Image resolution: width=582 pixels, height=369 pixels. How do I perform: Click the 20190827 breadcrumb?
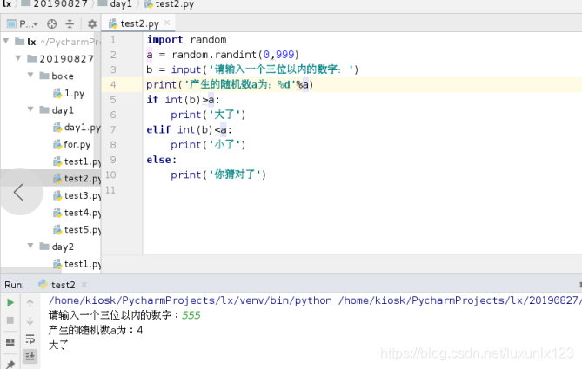point(56,3)
